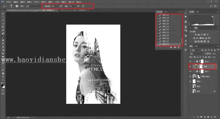
Task: Select the Move tool in the toolbar
Action: pyautogui.click(x=3, y=14)
